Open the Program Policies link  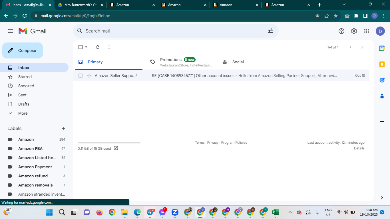click(x=234, y=143)
